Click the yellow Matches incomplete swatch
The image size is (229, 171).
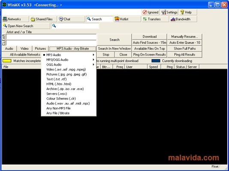7,61
